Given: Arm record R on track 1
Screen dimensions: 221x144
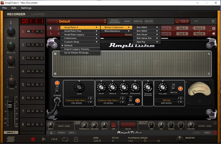Looking at the screenshot, I should coord(33,31).
